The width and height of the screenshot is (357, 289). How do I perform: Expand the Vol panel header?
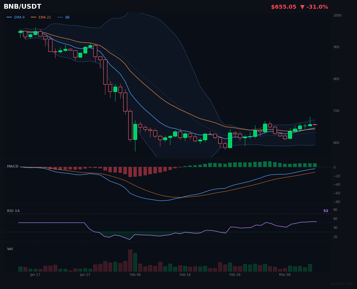[x=10, y=249]
